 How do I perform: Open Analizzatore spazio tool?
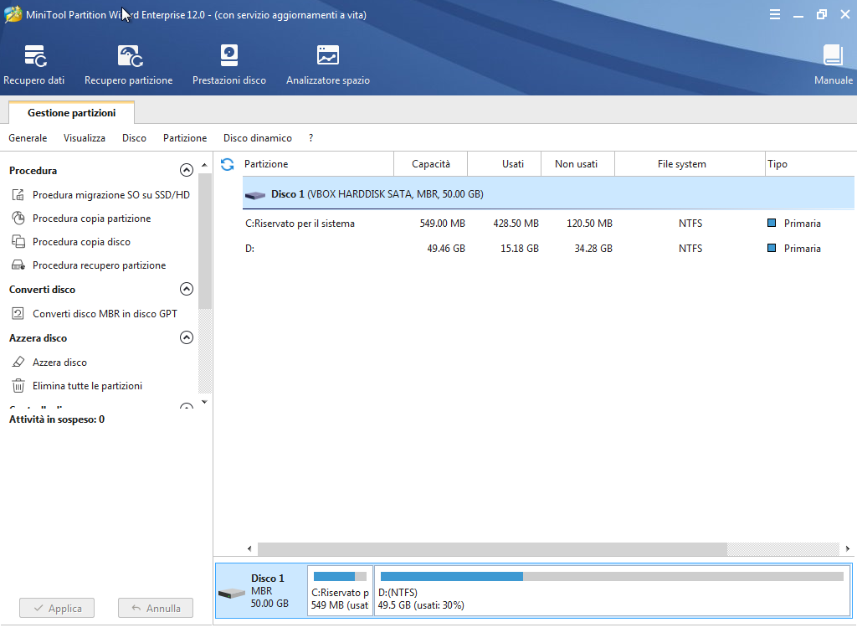(x=328, y=65)
